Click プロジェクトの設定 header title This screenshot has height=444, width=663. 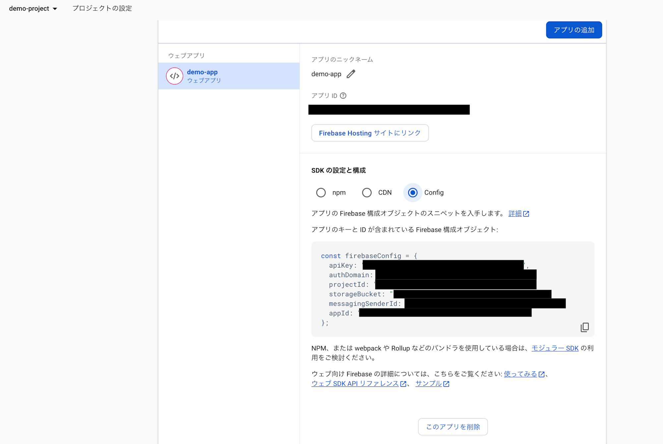coord(102,8)
